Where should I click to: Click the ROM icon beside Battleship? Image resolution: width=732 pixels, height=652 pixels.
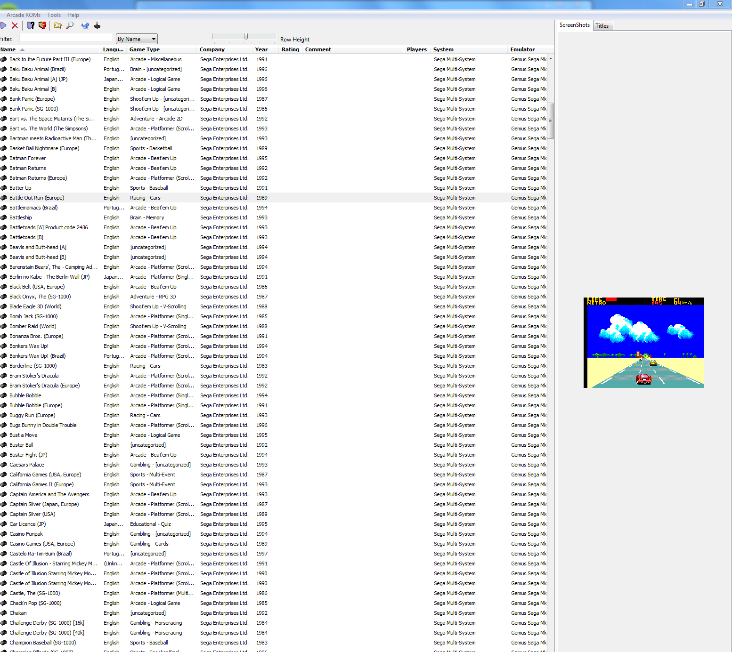coord(4,217)
